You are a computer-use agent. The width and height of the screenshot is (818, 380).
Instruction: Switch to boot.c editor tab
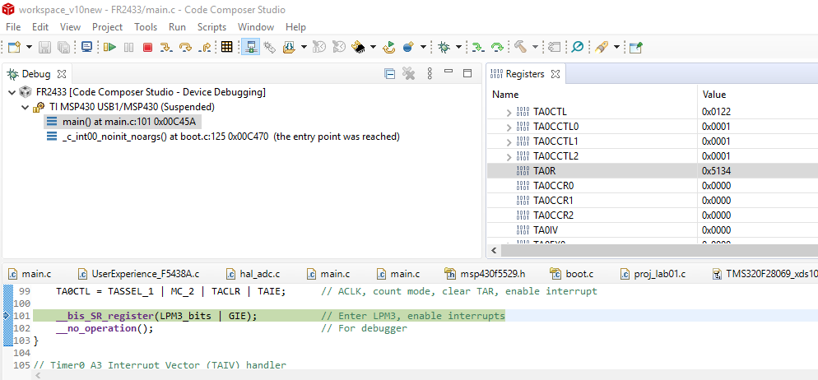coord(572,273)
